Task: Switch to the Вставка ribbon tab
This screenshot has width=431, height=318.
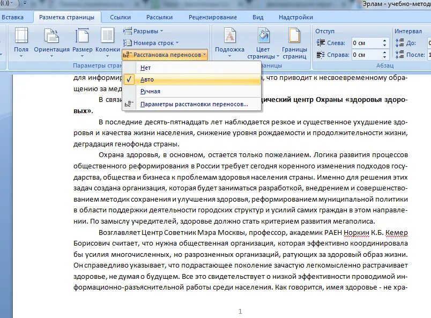Action: pos(12,17)
